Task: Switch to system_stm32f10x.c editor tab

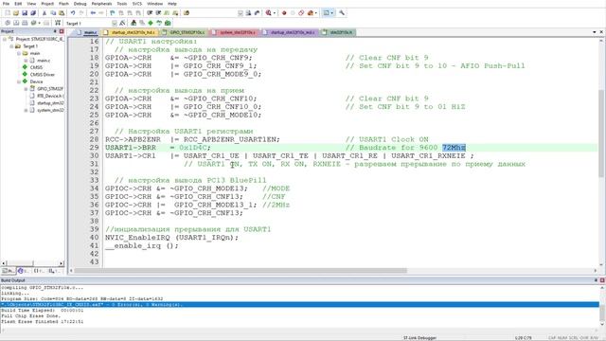Action: [235, 32]
